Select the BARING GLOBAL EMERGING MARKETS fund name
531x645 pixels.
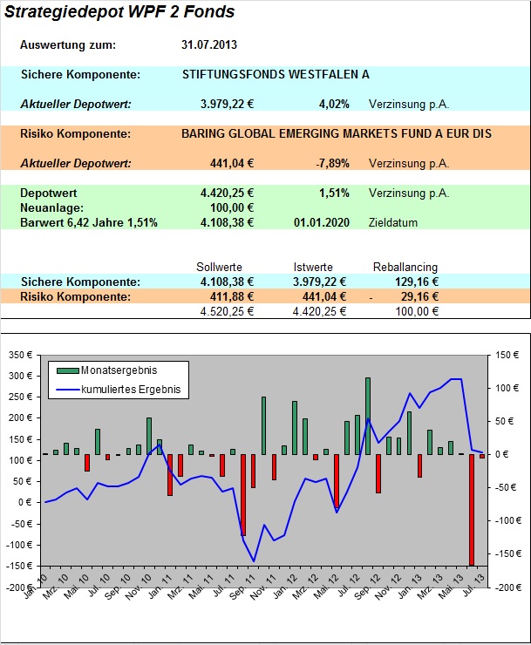click(337, 133)
